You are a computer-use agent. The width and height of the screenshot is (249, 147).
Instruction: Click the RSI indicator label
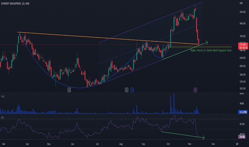tap(3, 118)
